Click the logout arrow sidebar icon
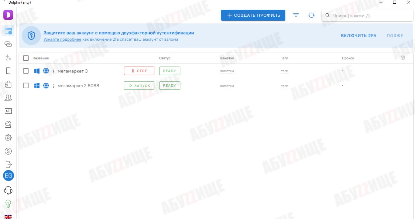This screenshot has width=415, height=219. click(8, 164)
